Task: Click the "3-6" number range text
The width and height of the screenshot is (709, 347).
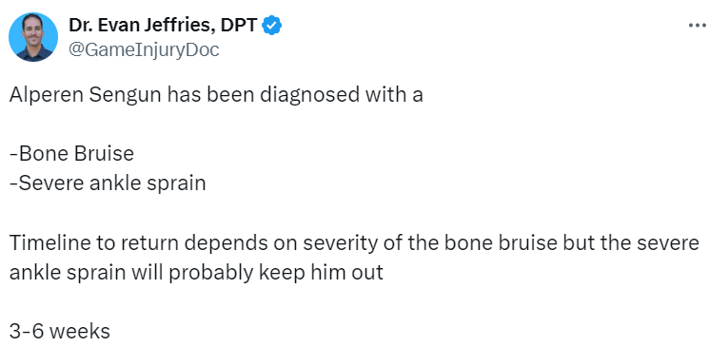Action: pos(26,332)
